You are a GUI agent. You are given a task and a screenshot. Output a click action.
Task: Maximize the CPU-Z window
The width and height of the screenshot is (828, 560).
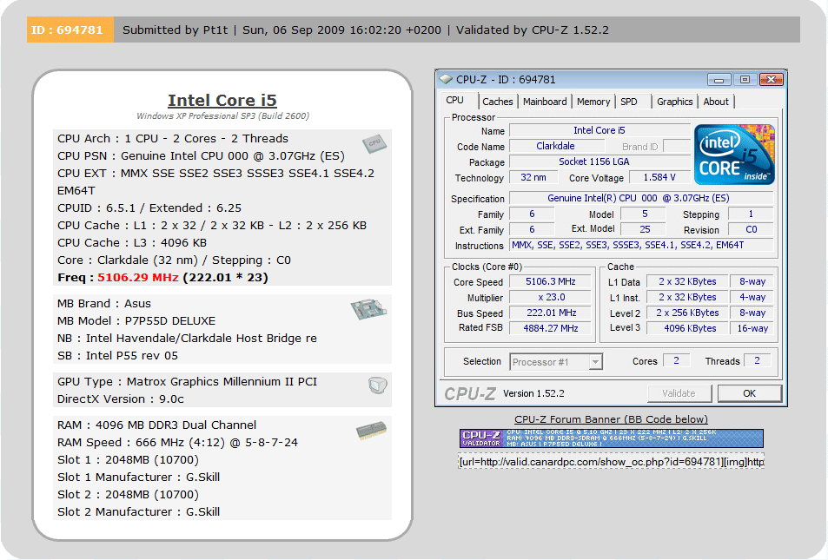click(745, 80)
